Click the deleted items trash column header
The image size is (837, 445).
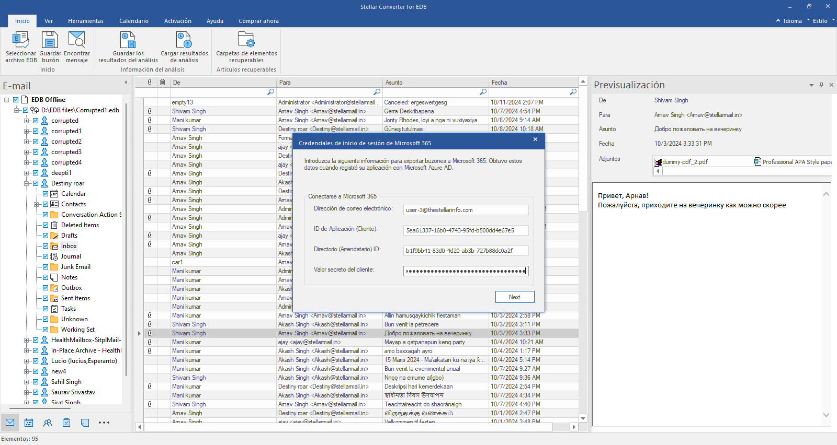163,82
